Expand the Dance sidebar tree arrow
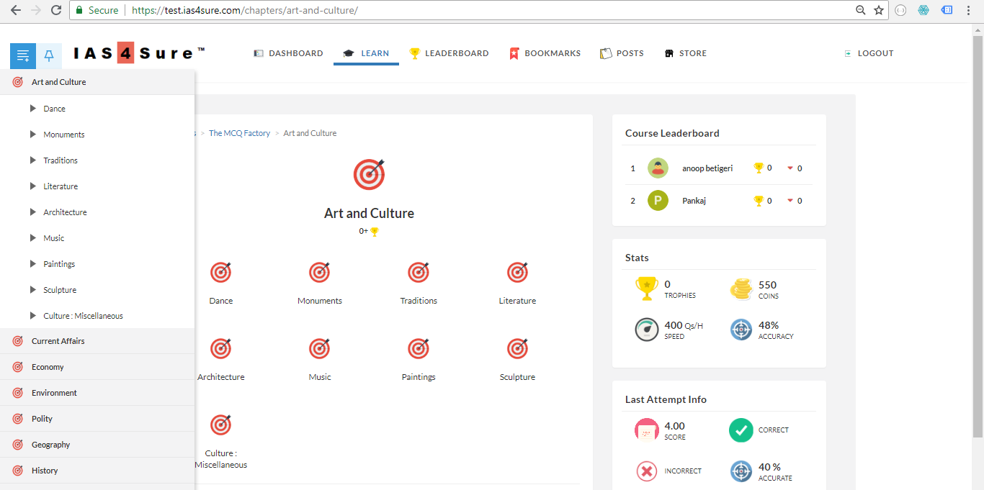984x490 pixels. tap(33, 109)
